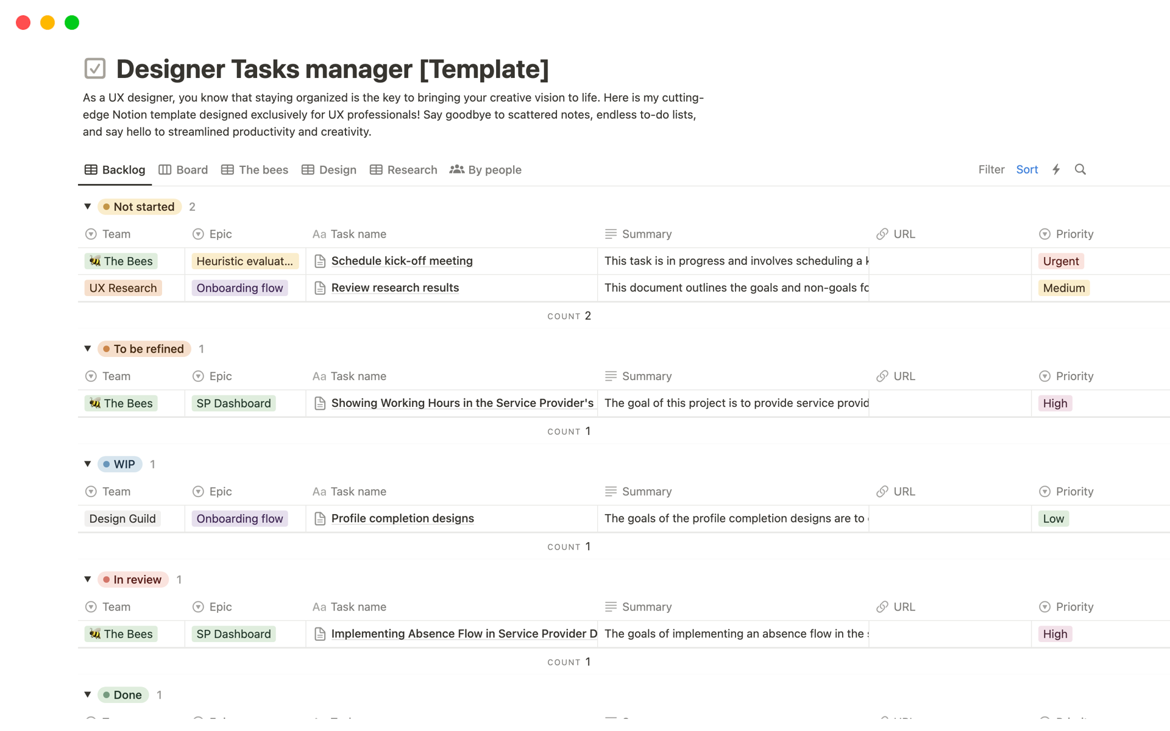
Task: Click the checkbox icon beside the page title
Action: click(x=94, y=68)
